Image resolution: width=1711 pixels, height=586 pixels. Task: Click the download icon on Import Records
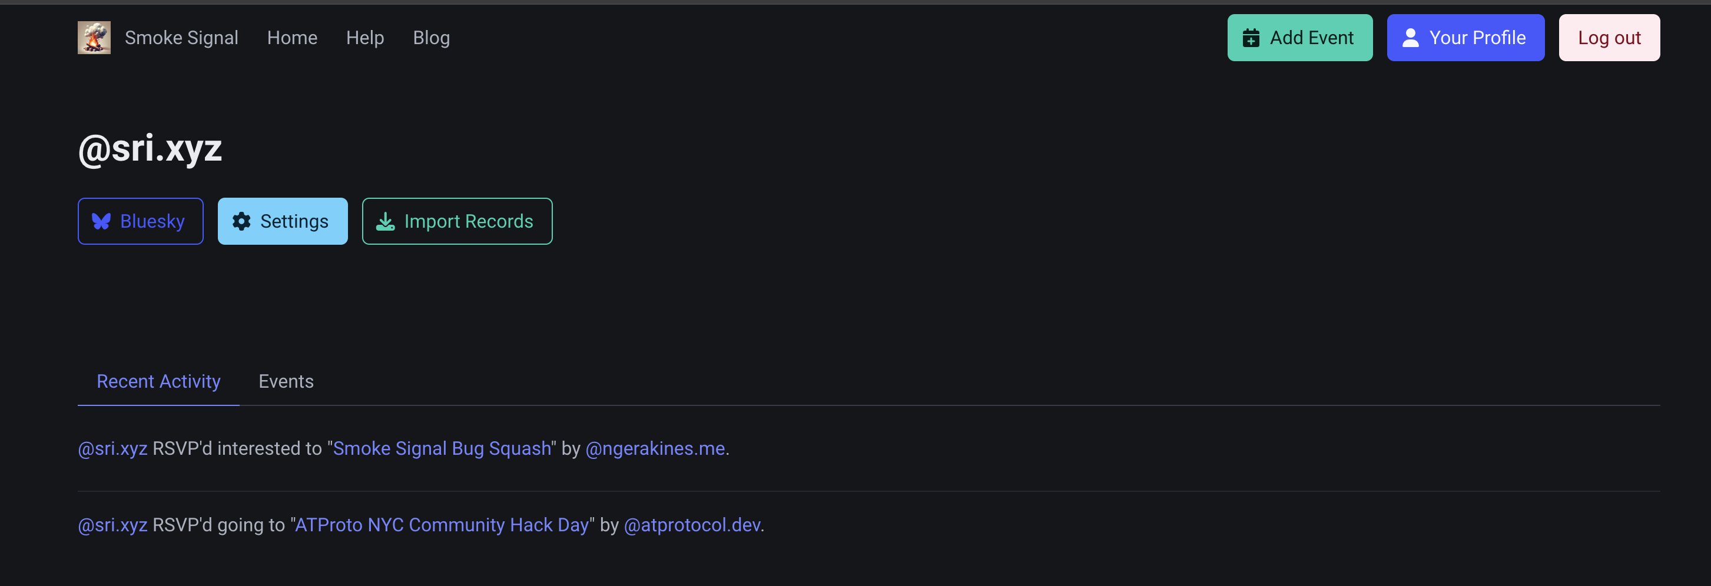[x=385, y=221]
